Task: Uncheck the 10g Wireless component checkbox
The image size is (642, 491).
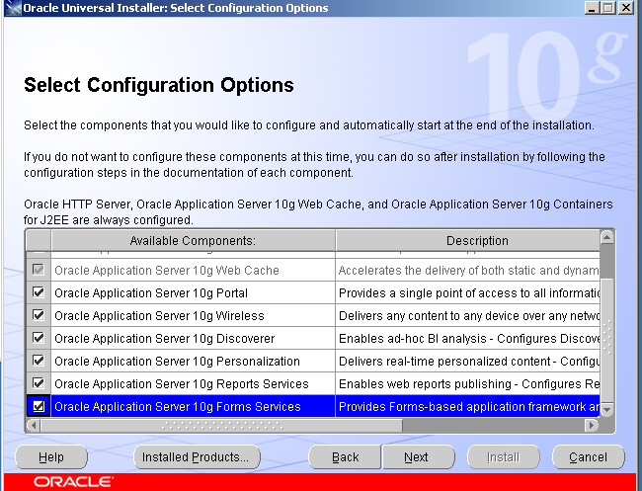Action: pos(39,315)
